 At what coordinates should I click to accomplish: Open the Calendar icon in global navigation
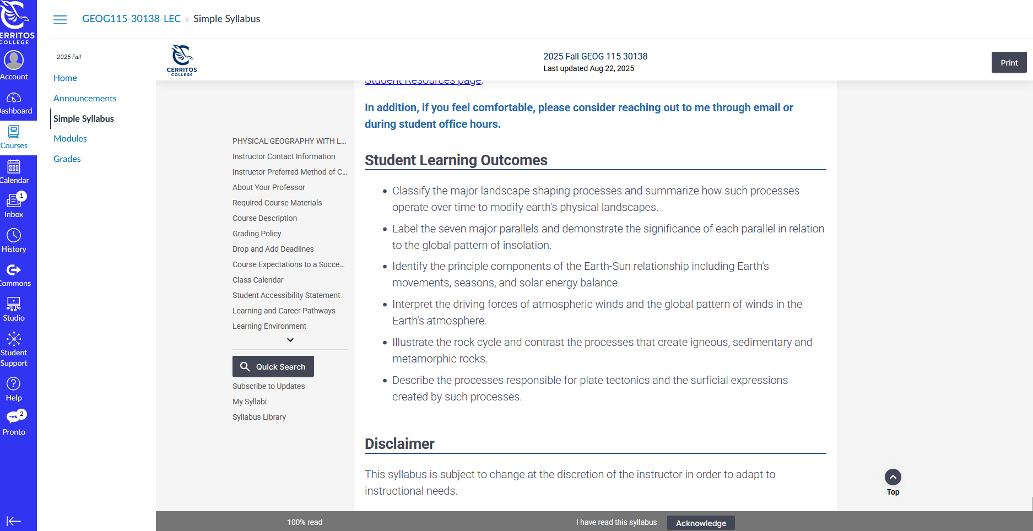pyautogui.click(x=14, y=167)
